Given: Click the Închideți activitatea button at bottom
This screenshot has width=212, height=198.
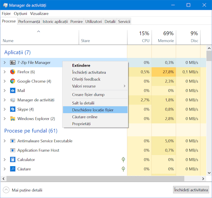Looking at the screenshot, I should coord(191,190).
